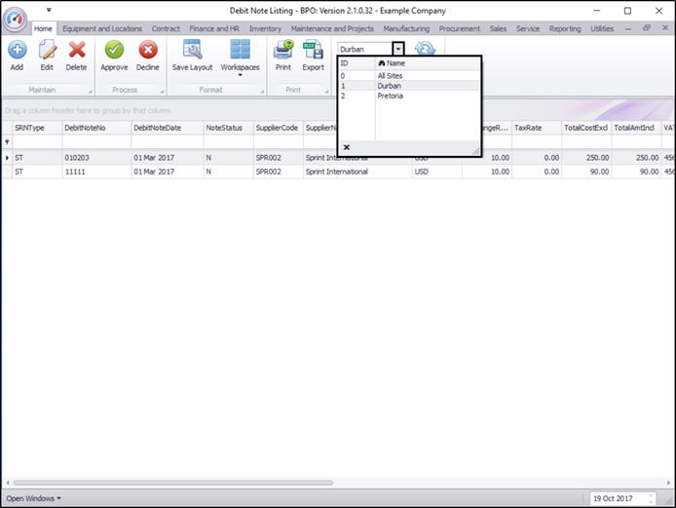Click the refresh arrows icon beside site selector
Screen dimensions: 676x508
425,49
